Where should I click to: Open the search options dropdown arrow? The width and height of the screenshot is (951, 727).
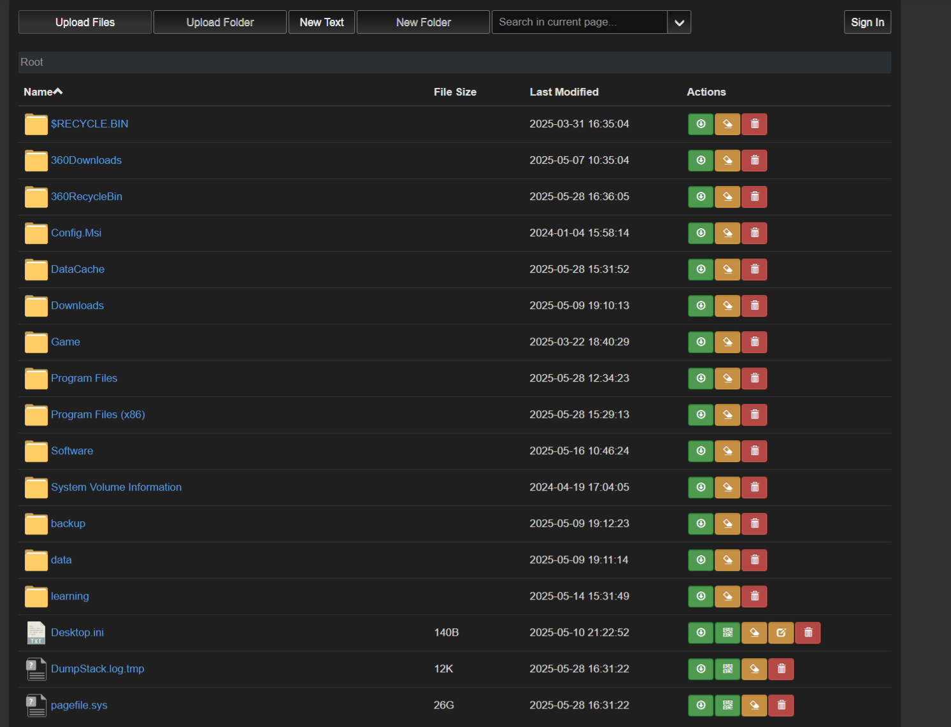pyautogui.click(x=679, y=22)
